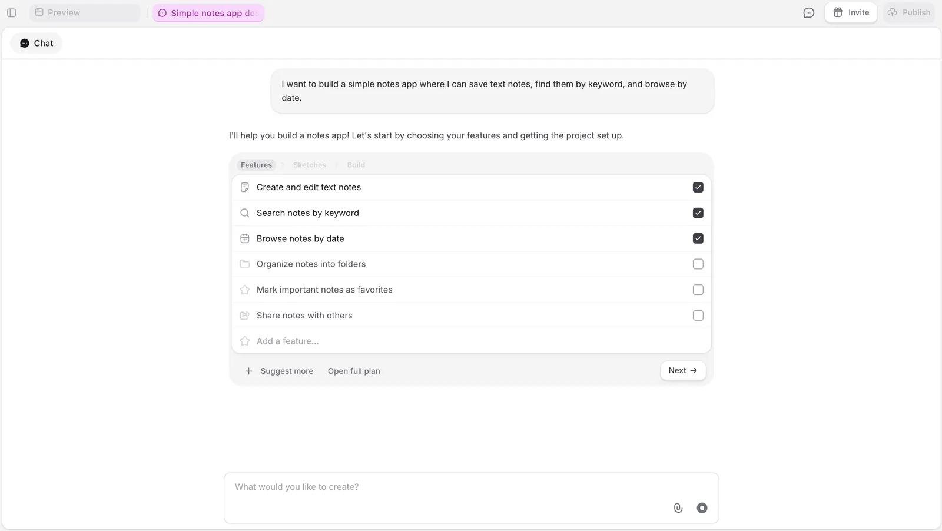Enable Organize notes into folders
Screen dimensions: 942x531
[x=698, y=264]
